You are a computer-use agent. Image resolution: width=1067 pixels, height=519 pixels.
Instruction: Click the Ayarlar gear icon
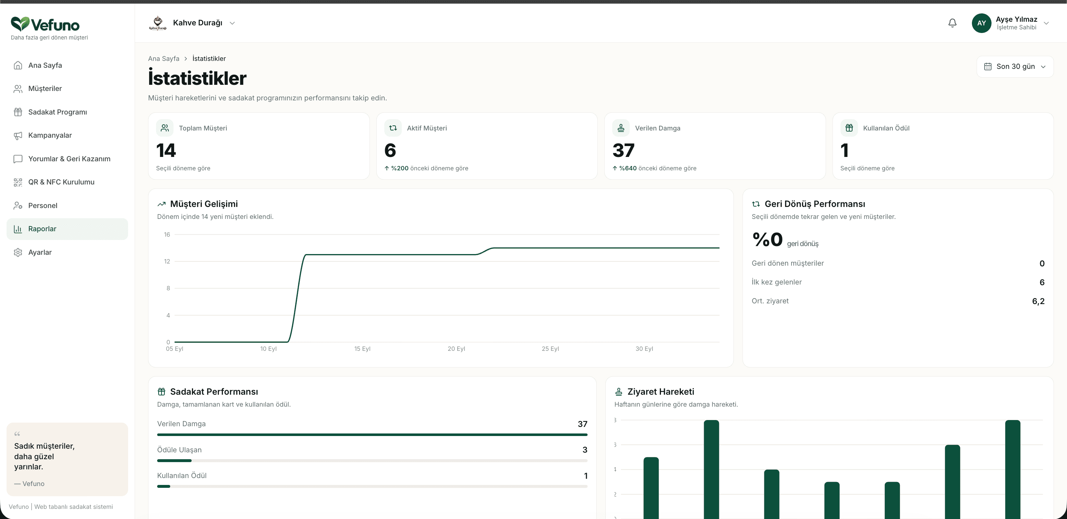tap(18, 252)
